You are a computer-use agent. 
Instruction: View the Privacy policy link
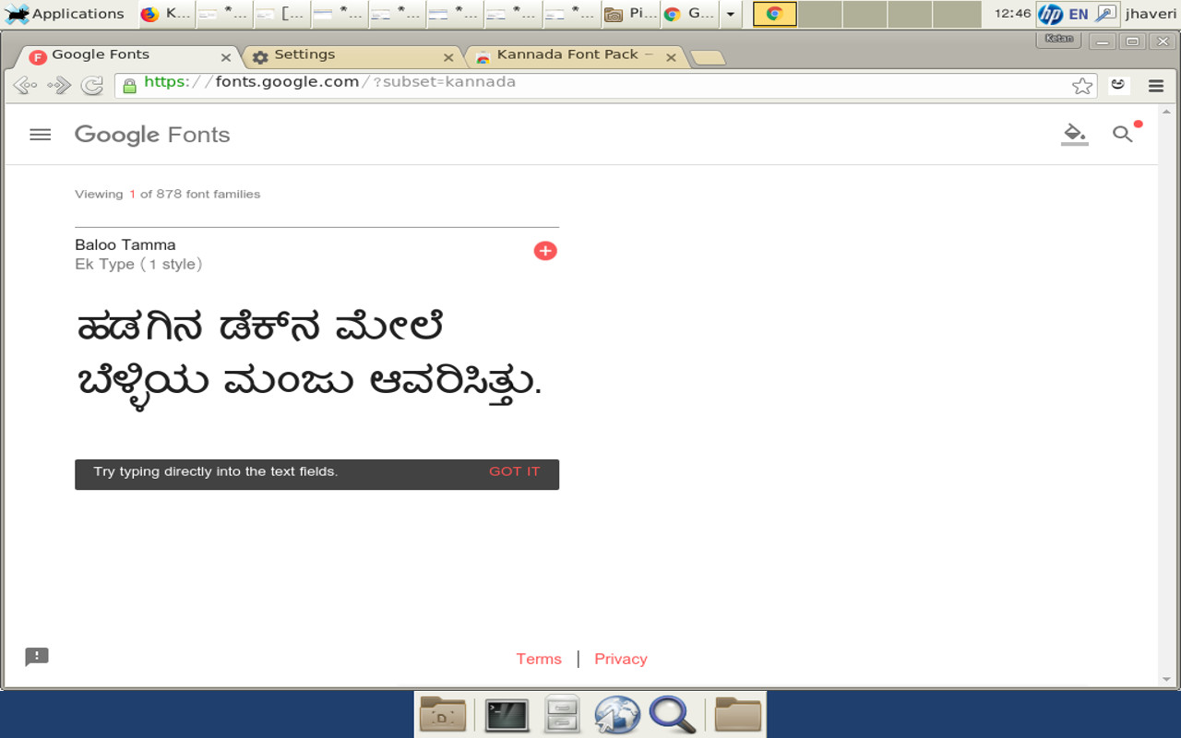620,659
